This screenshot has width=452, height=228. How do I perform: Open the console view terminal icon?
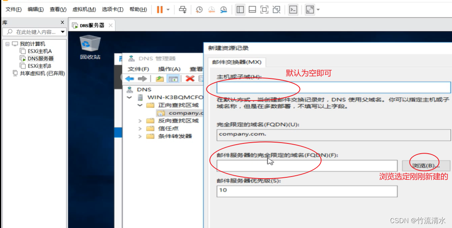click(x=293, y=10)
